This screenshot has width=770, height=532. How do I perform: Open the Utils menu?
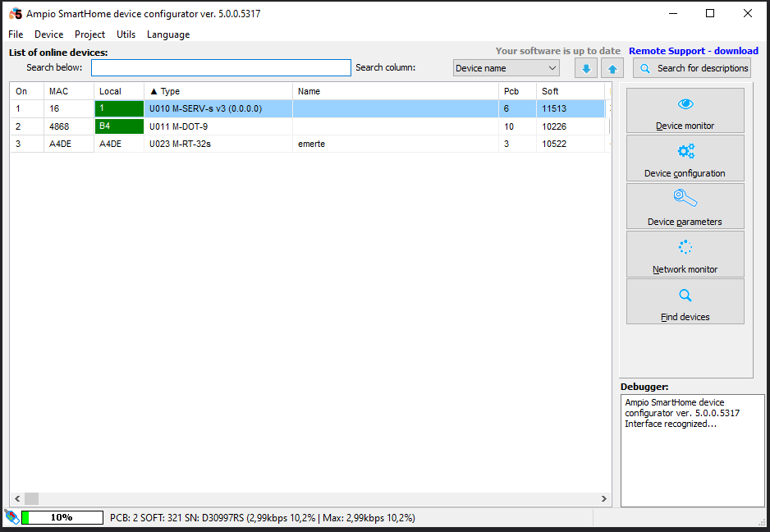[126, 34]
